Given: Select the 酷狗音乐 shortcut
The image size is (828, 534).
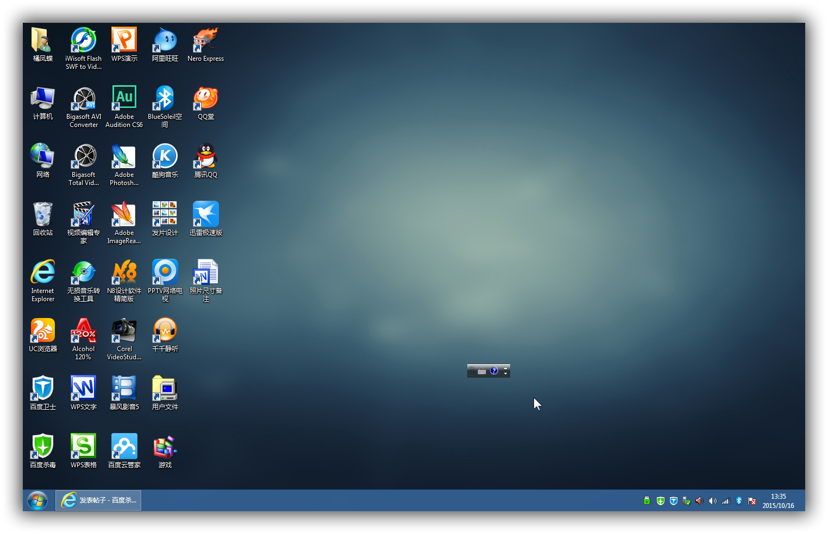Looking at the screenshot, I should tap(165, 161).
